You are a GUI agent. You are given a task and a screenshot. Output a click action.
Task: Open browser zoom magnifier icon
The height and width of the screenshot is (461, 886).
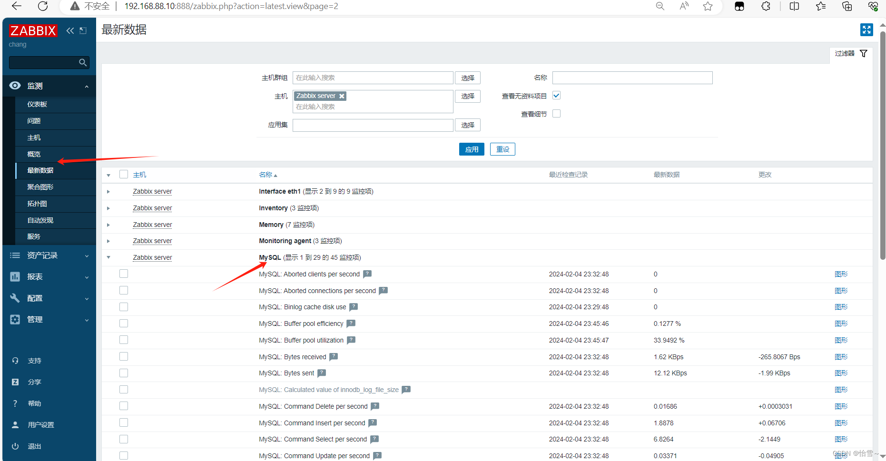click(x=660, y=6)
